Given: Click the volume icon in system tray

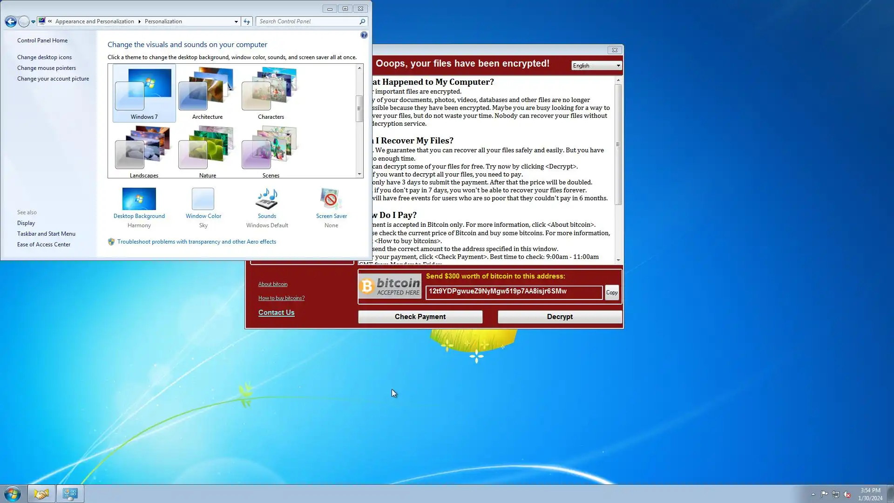Looking at the screenshot, I should (847, 494).
